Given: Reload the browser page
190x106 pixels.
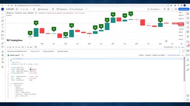Looking at the screenshot, I should pos(9,5).
